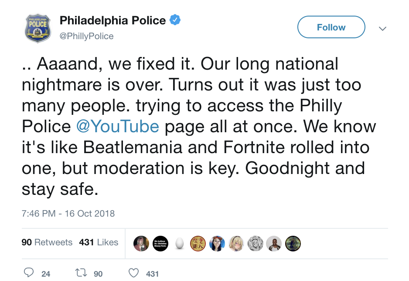Open the @YouTube mention link
This screenshot has width=409, height=281.
pos(117,126)
